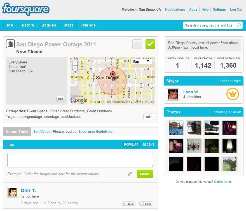Viewport: 246px width, 211px height.
Task: Mark Dan T.'s tip as Done
Action: point(146,203)
